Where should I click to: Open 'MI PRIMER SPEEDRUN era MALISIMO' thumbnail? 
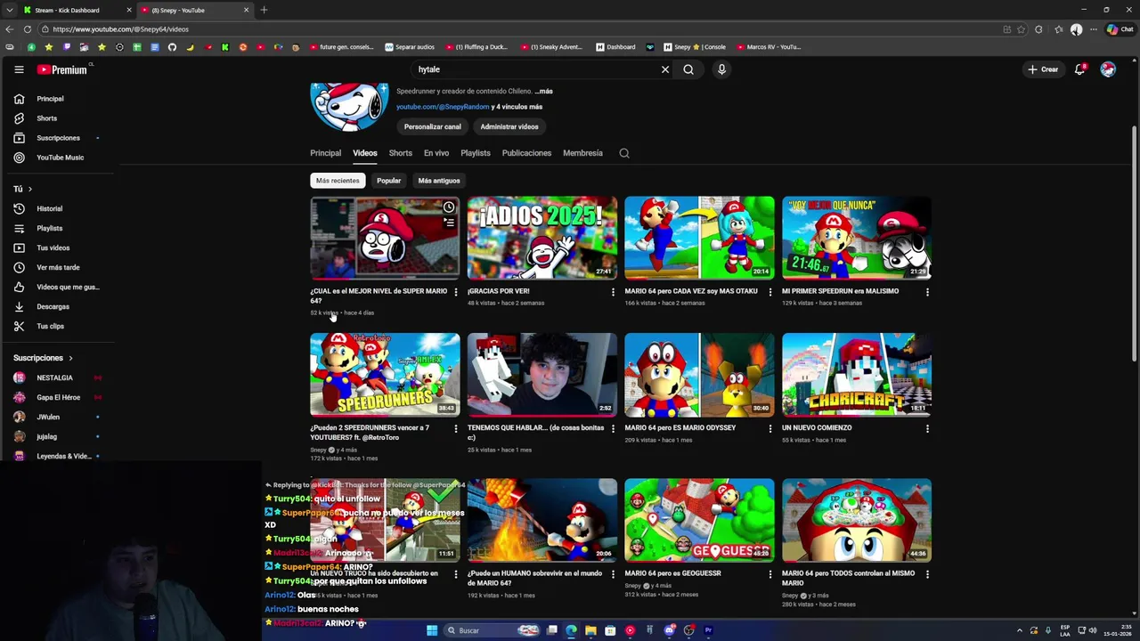[857, 238]
